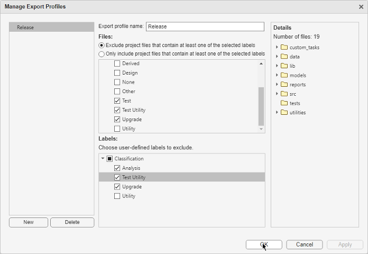368x254 pixels.
Task: Click the Export profile name field
Action: coord(205,26)
